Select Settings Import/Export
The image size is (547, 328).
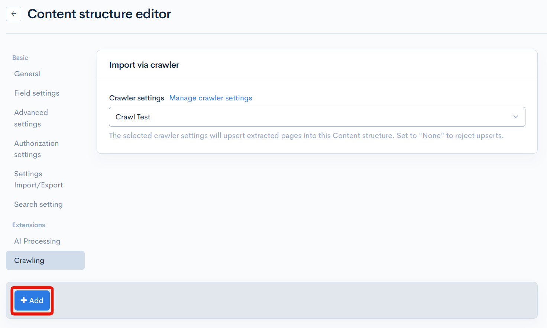(x=38, y=179)
